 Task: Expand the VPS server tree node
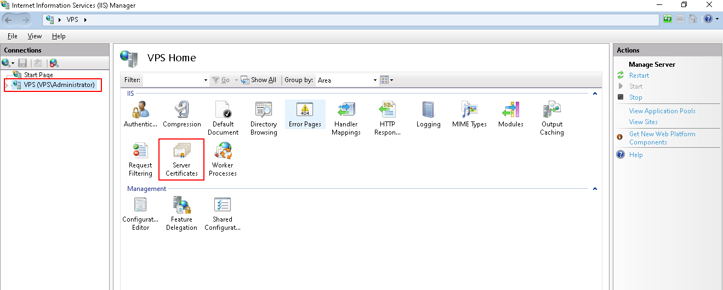point(7,85)
